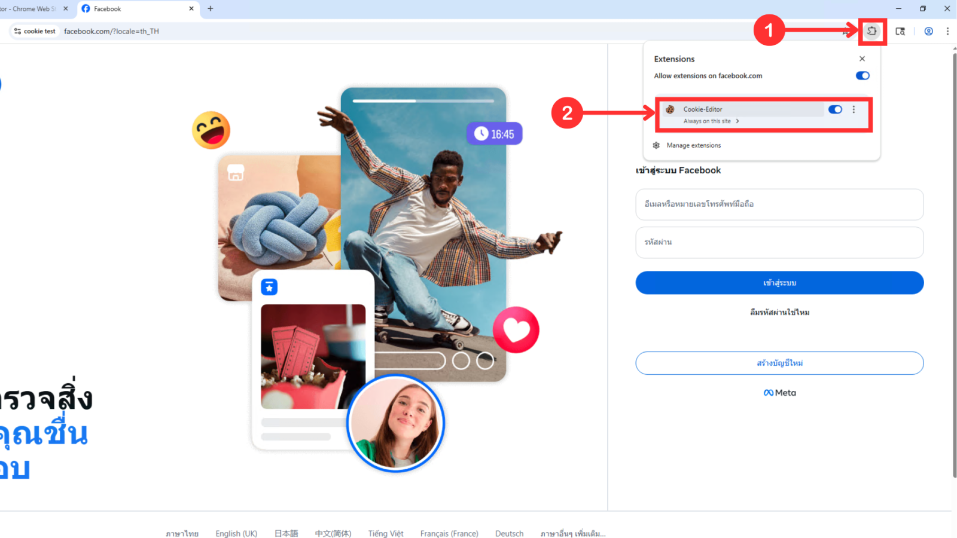Click the Cookie-Editor cookie icon
957x538 pixels.
(x=670, y=109)
